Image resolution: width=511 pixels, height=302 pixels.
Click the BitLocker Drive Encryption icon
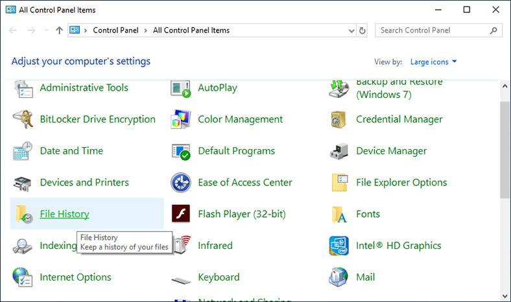(23, 119)
